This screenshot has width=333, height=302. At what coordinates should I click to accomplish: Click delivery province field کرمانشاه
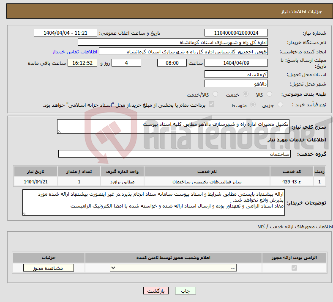tap(236, 74)
